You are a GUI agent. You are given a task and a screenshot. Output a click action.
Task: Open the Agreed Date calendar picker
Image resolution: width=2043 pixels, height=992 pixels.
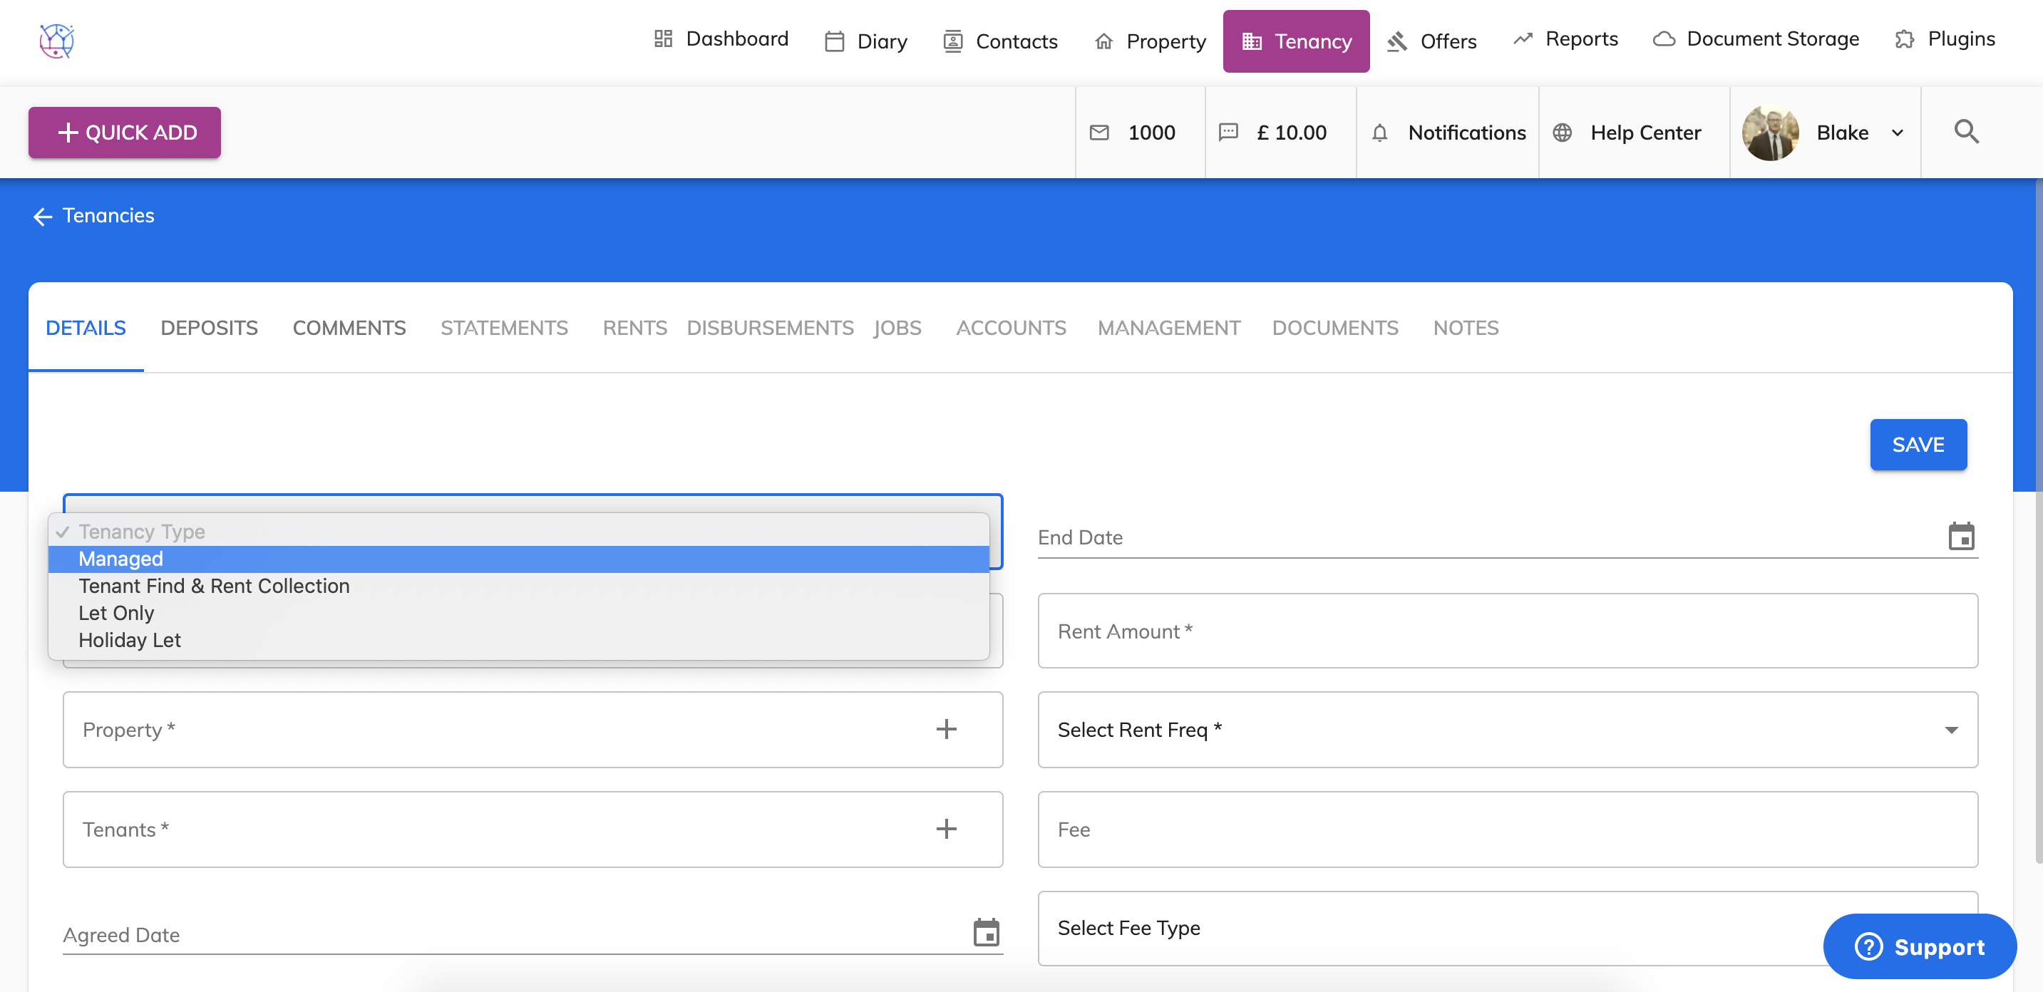(986, 934)
